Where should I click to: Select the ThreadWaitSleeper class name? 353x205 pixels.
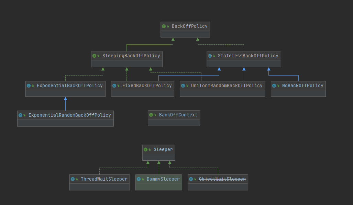pyautogui.click(x=104, y=179)
